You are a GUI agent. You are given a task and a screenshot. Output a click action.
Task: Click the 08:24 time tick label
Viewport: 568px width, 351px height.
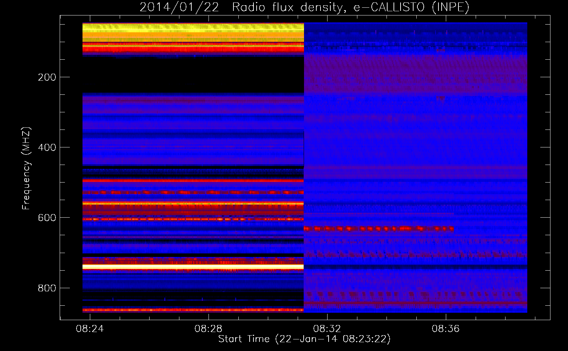90,329
